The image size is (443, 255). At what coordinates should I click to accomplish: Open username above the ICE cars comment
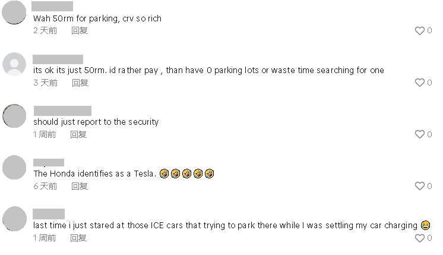pyautogui.click(x=49, y=214)
